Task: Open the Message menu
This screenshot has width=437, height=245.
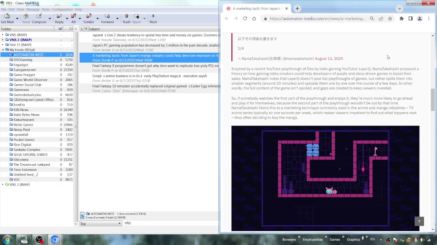Action: click(33, 10)
